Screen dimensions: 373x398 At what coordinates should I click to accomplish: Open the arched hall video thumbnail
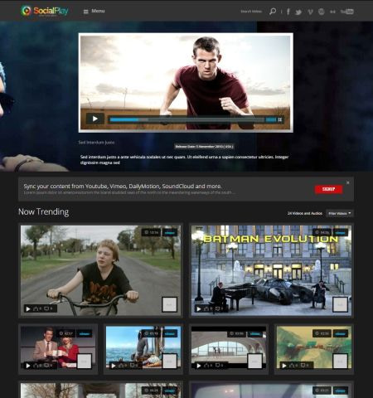pyautogui.click(x=229, y=347)
